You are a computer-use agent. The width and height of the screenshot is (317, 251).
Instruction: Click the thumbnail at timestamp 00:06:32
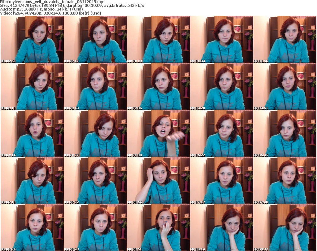pyautogui.click(x=95, y=180)
